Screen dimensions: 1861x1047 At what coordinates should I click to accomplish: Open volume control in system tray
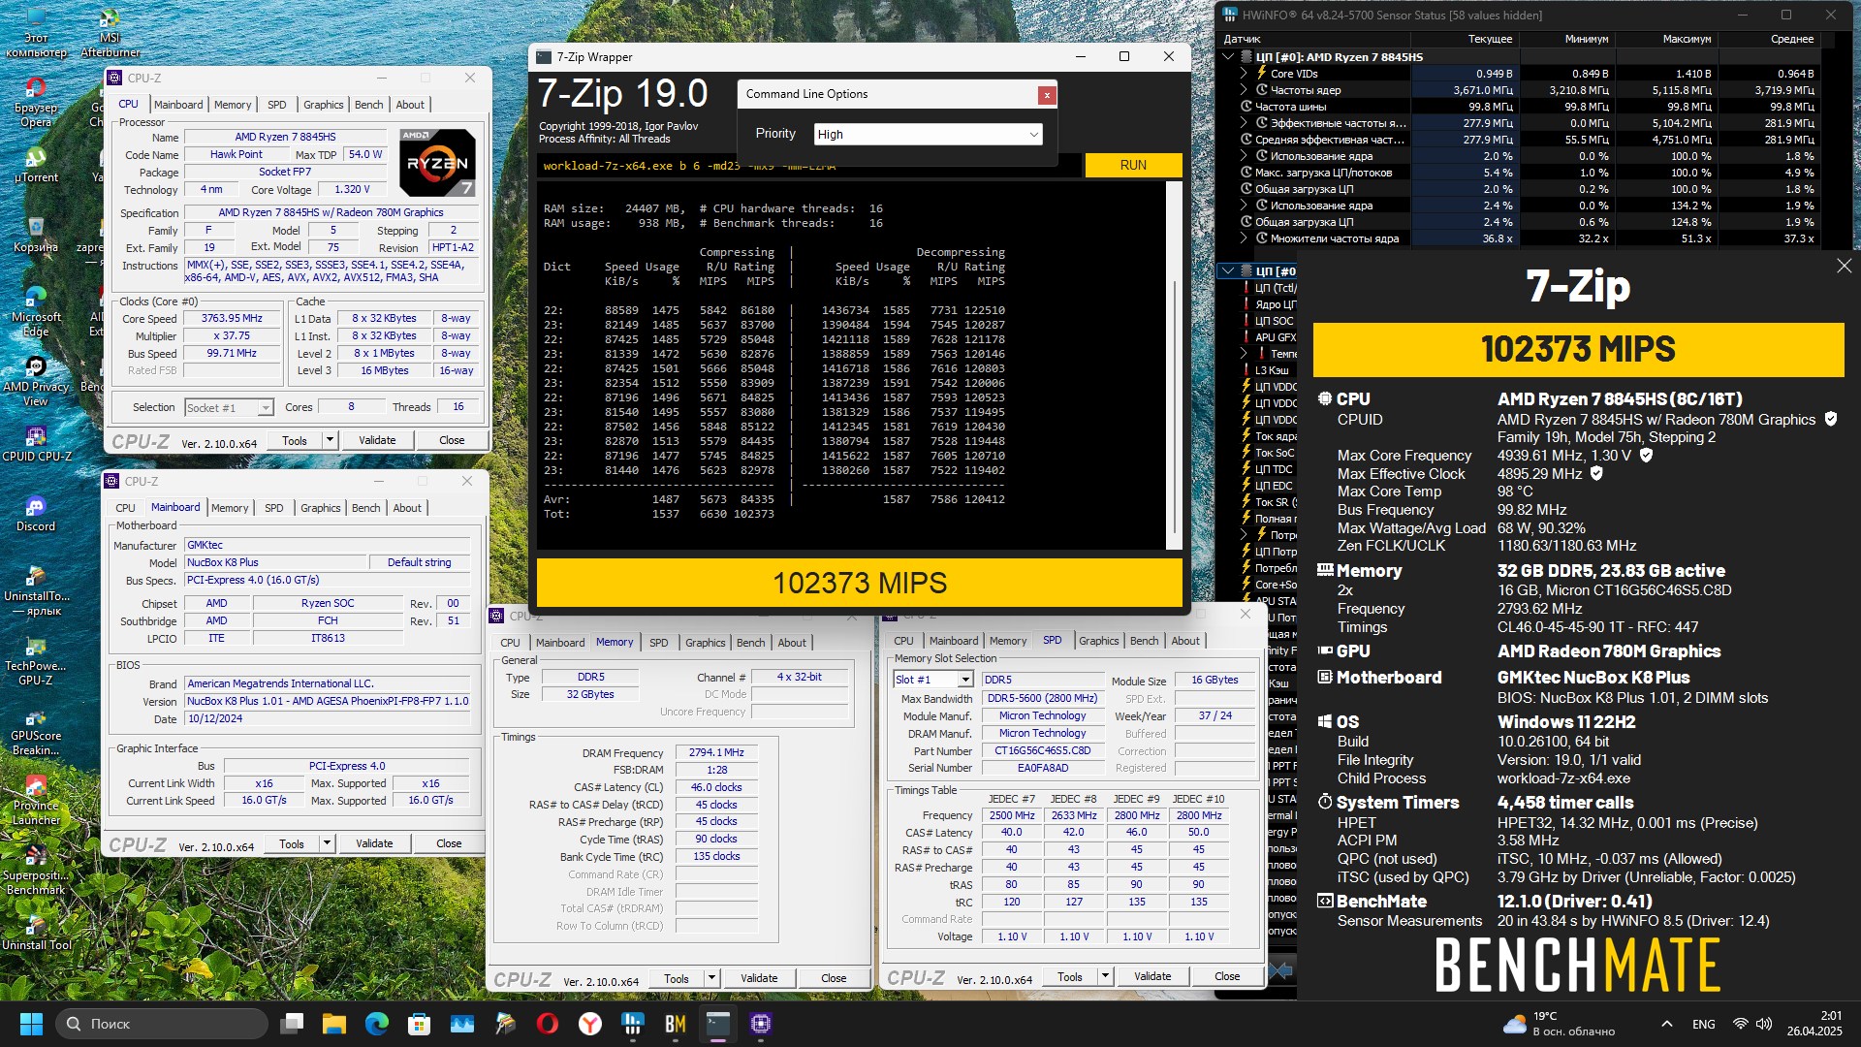1764,1024
